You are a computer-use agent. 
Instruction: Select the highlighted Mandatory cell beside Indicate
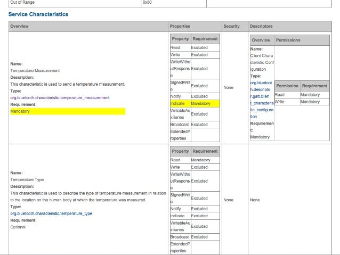click(x=205, y=104)
